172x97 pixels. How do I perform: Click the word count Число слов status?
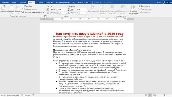coord(13,95)
